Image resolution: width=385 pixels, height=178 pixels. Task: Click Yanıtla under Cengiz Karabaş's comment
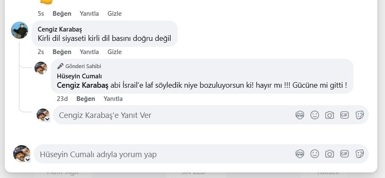pos(89,52)
